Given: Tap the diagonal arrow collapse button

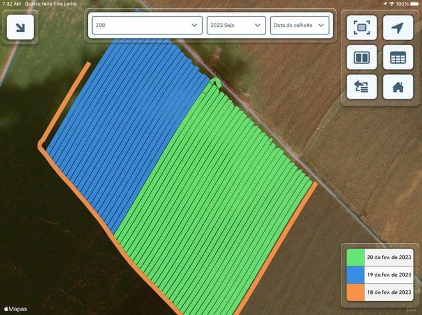Looking at the screenshot, I should [20, 28].
